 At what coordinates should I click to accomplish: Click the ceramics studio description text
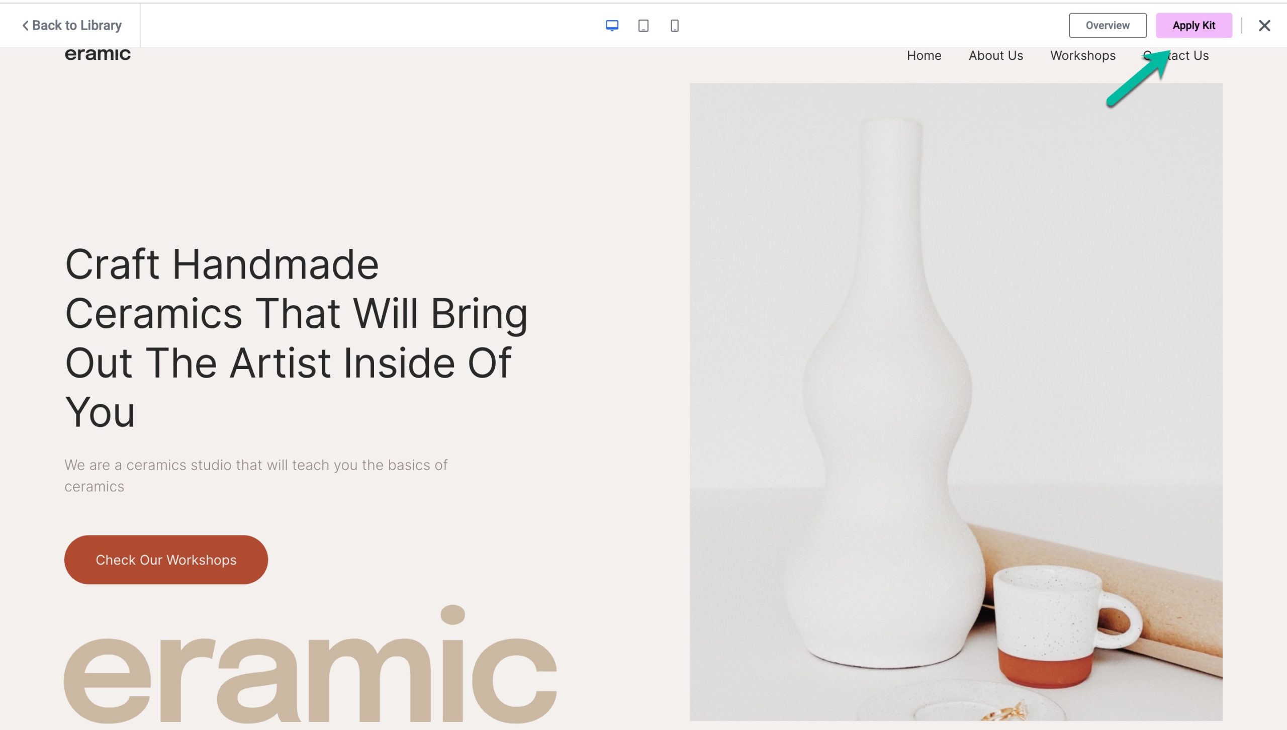point(256,476)
